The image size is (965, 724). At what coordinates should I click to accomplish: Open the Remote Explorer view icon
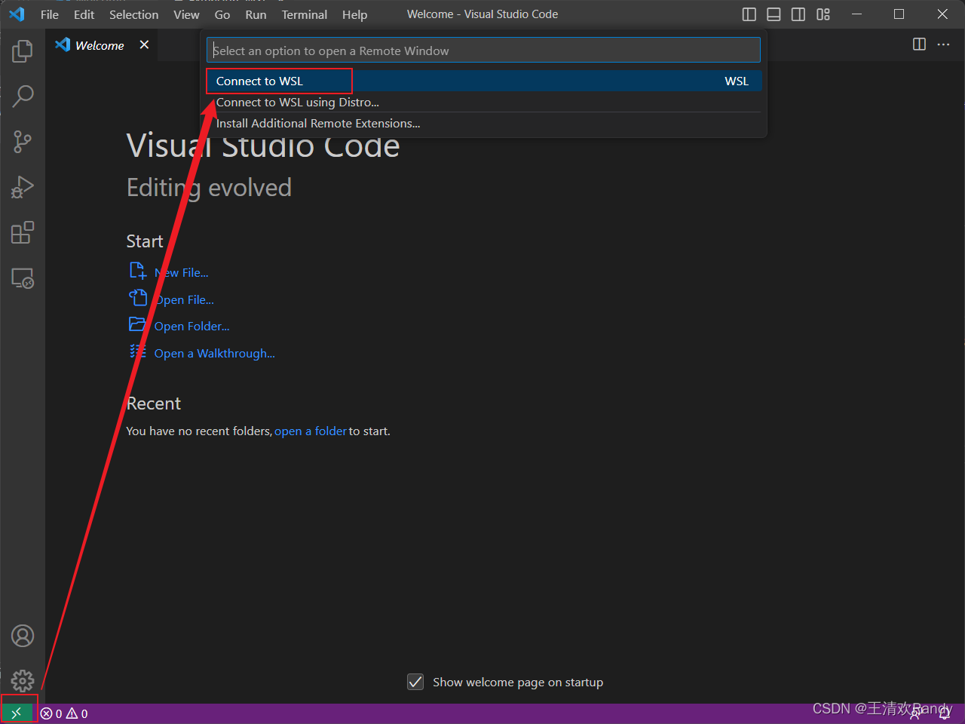[x=23, y=278]
